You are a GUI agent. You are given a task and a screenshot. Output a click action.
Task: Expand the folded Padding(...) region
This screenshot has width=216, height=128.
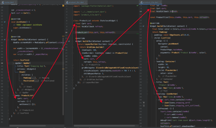[30, 78]
